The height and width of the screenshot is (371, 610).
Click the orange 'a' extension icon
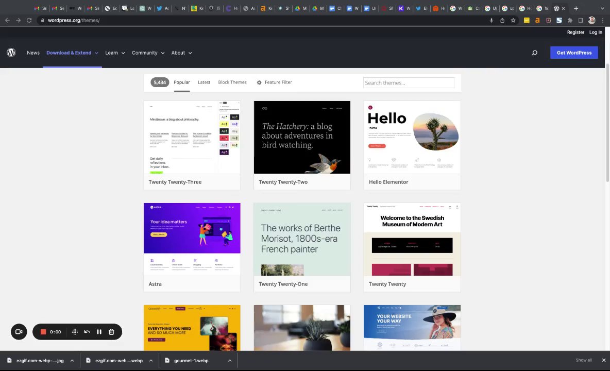coord(538,20)
